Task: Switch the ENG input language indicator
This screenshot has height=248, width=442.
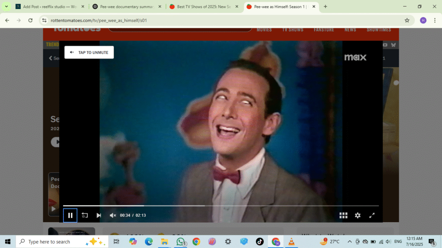Action: (x=398, y=242)
